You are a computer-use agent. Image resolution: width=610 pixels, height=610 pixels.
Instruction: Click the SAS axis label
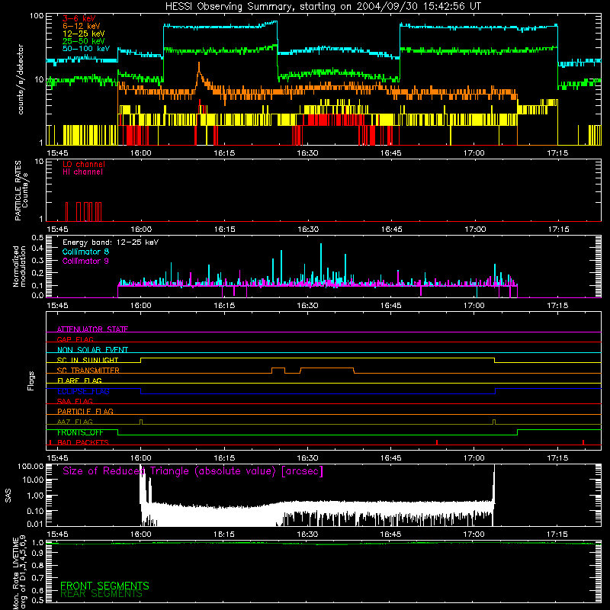8,496
